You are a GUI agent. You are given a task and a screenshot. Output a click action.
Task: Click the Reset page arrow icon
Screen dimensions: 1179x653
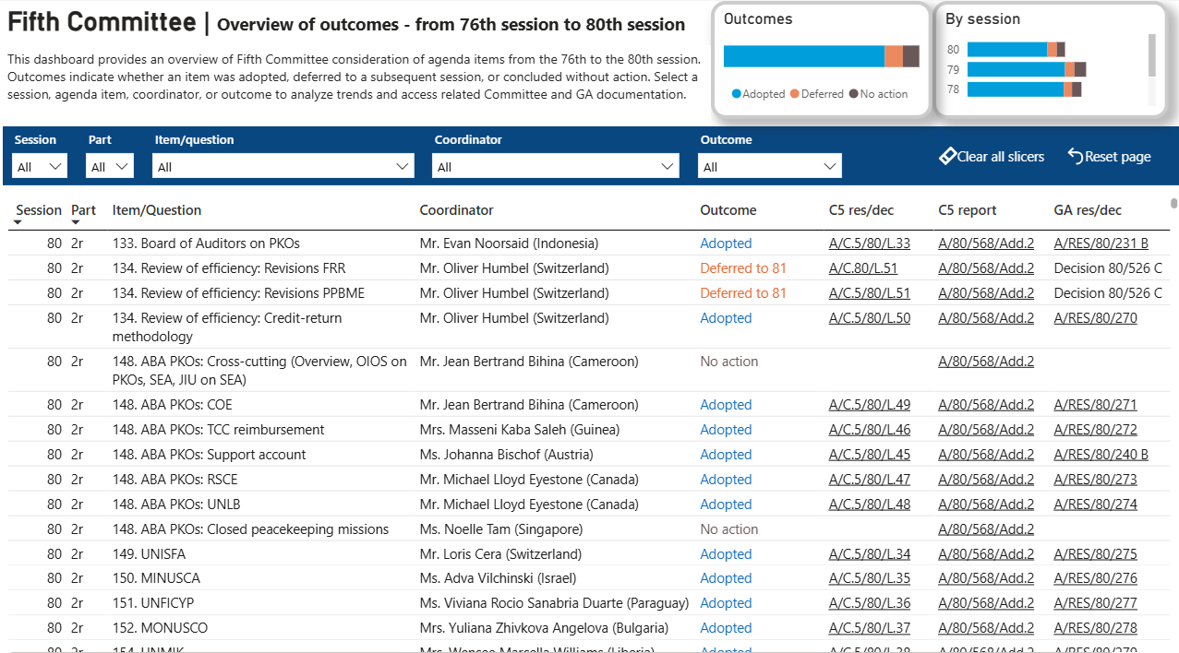click(x=1075, y=156)
